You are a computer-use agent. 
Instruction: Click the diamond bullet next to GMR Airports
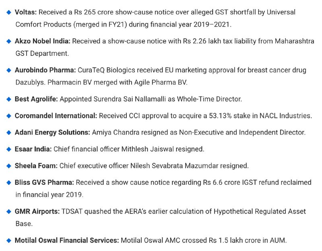coord(9,212)
